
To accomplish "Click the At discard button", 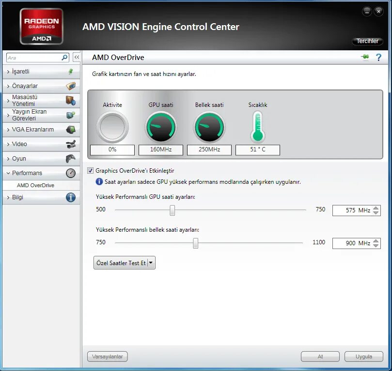I will (x=320, y=356).
